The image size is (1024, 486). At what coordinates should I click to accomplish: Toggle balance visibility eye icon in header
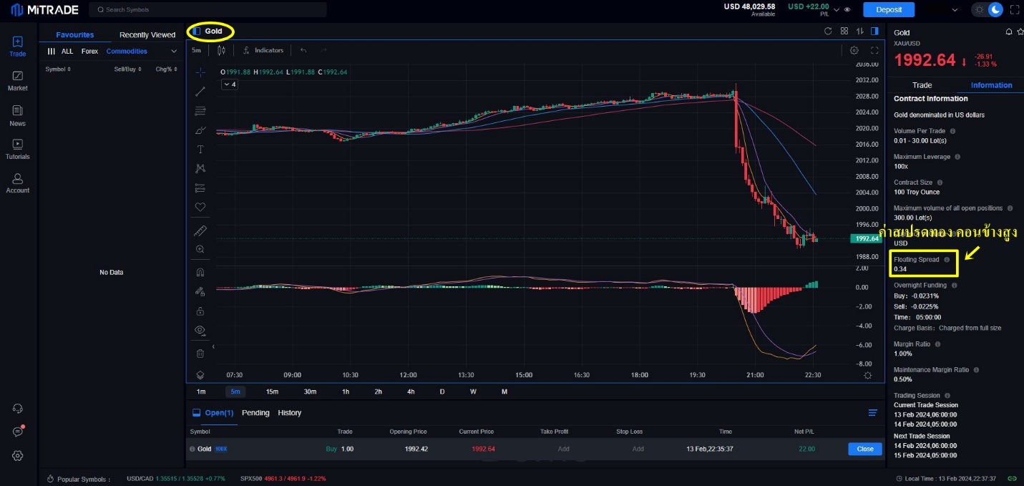click(x=847, y=9)
